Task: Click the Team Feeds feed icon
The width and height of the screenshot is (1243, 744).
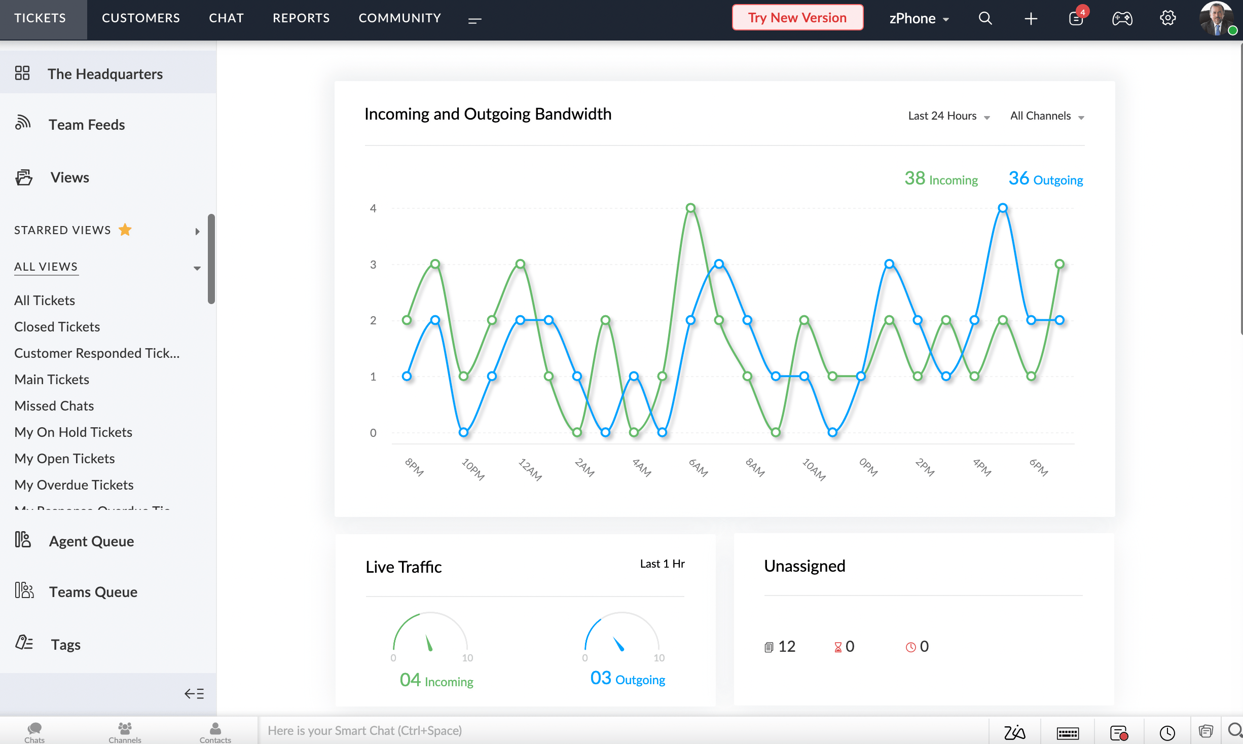Action: click(x=22, y=122)
